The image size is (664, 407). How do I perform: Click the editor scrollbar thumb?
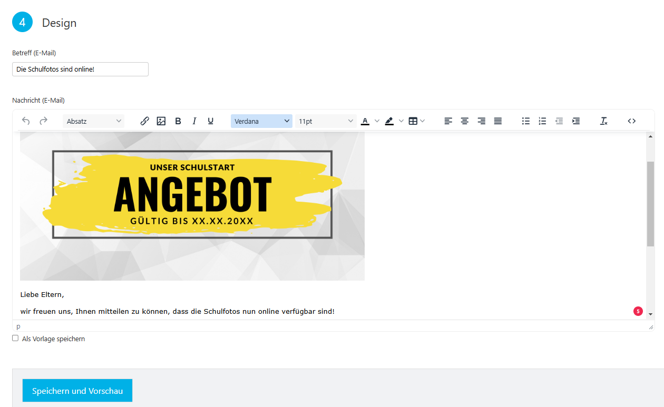coord(650,204)
